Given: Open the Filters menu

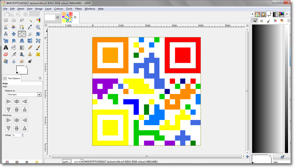Looking at the screenshot, I should [x=78, y=9].
